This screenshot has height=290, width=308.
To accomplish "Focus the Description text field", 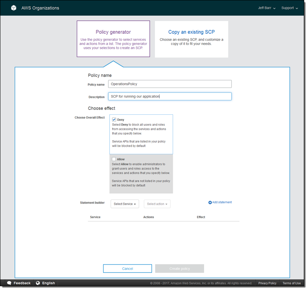I will [x=170, y=97].
